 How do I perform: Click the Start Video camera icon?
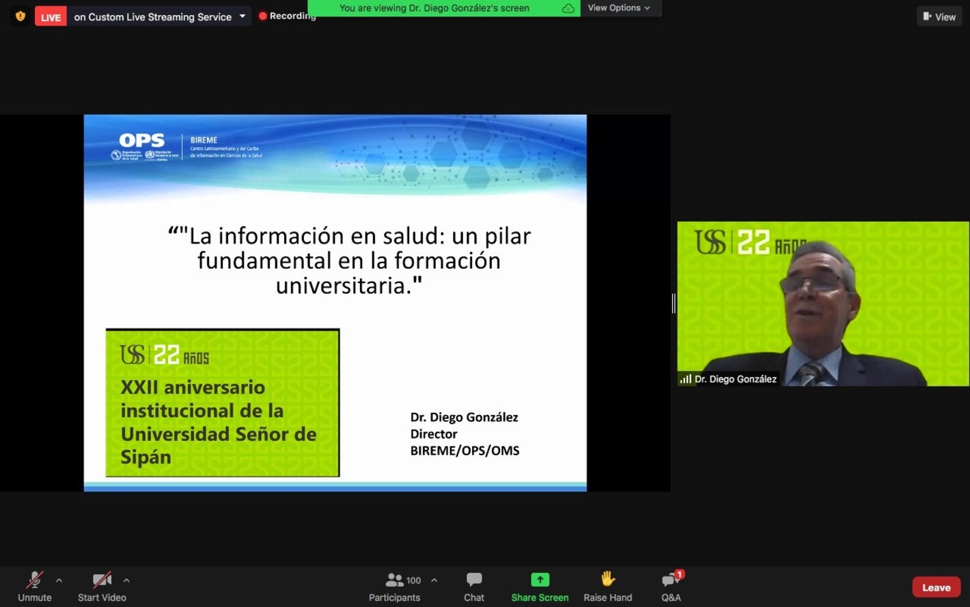(100, 580)
